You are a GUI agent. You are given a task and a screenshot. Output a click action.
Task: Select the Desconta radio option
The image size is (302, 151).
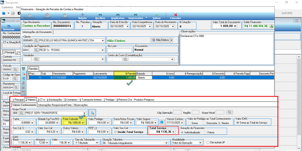click(x=204, y=123)
